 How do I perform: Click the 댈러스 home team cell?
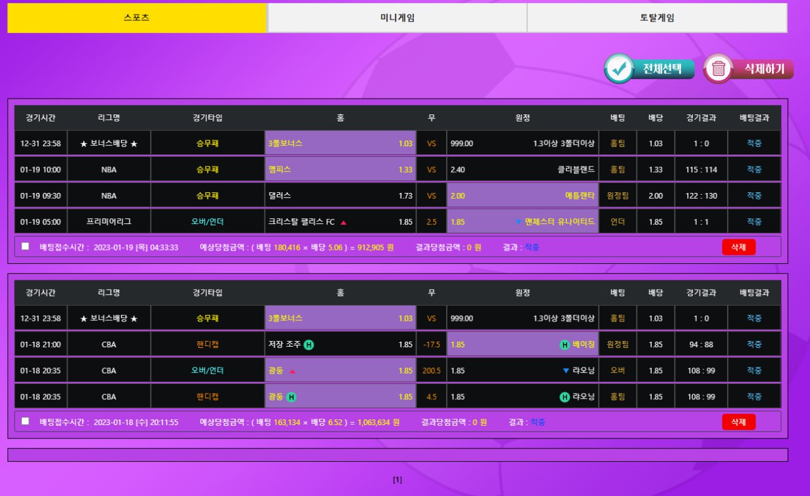(x=340, y=196)
